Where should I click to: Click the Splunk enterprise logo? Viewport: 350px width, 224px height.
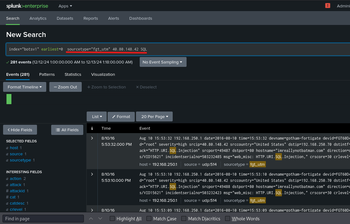tap(27, 6)
